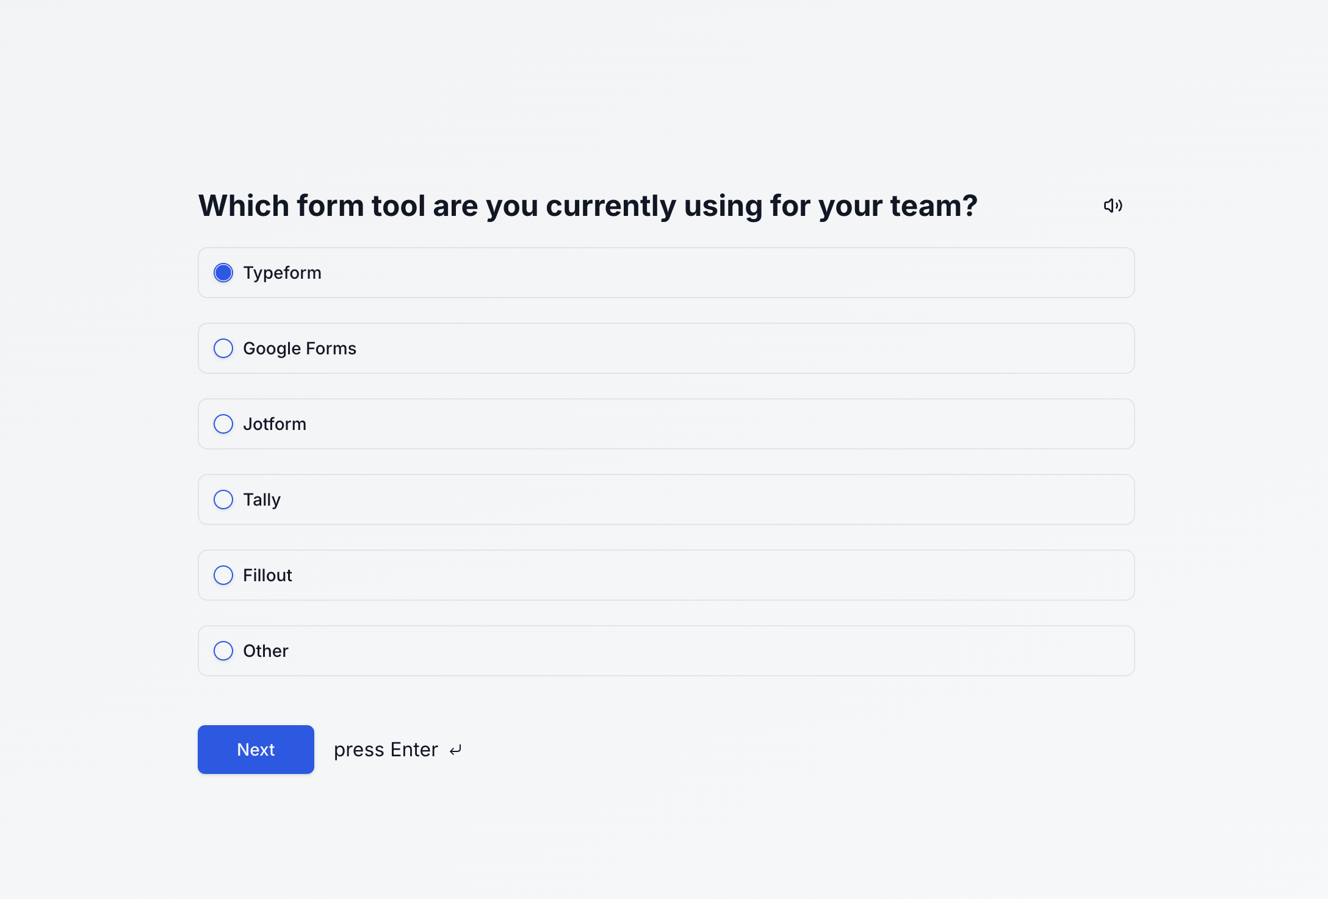Select the Typeform radio button
The height and width of the screenshot is (899, 1328).
tap(223, 273)
